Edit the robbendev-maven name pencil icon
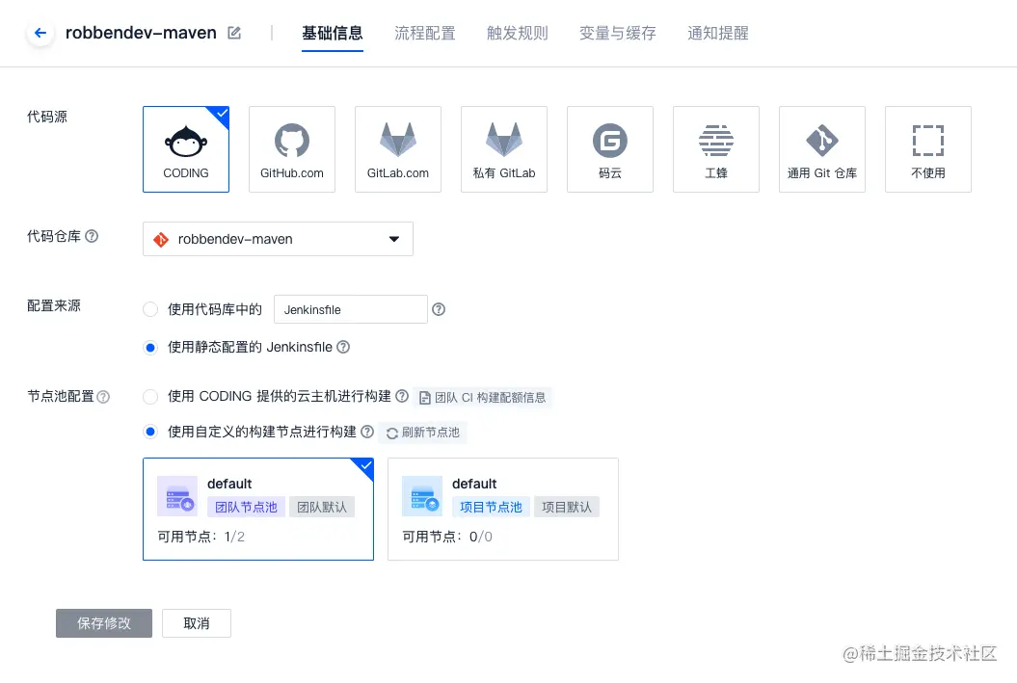 234,33
